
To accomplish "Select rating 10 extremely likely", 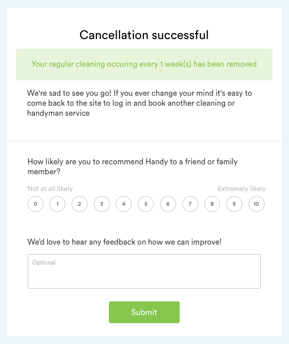I will click(256, 204).
